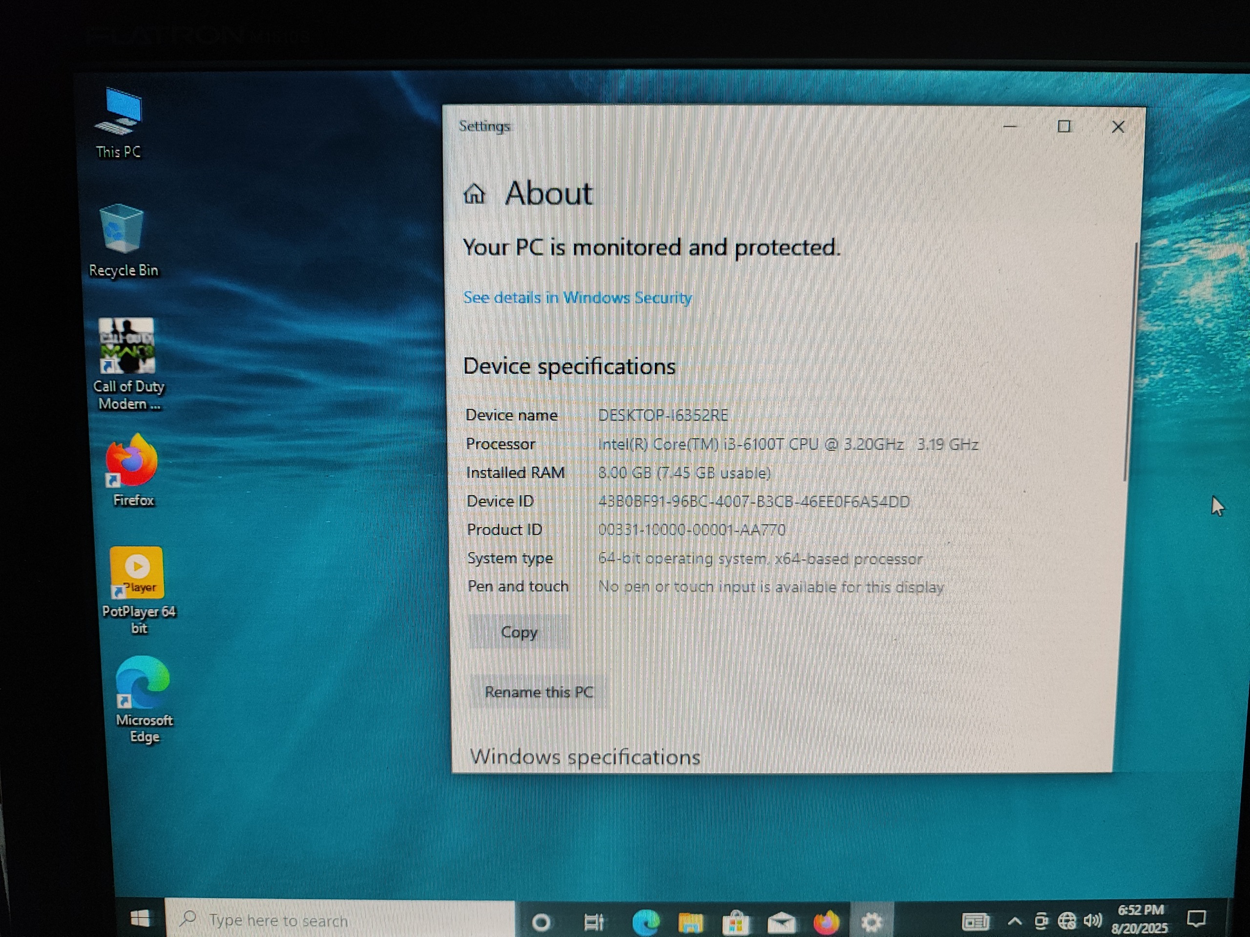
Task: Open the Windows Start menu
Action: tap(140, 918)
